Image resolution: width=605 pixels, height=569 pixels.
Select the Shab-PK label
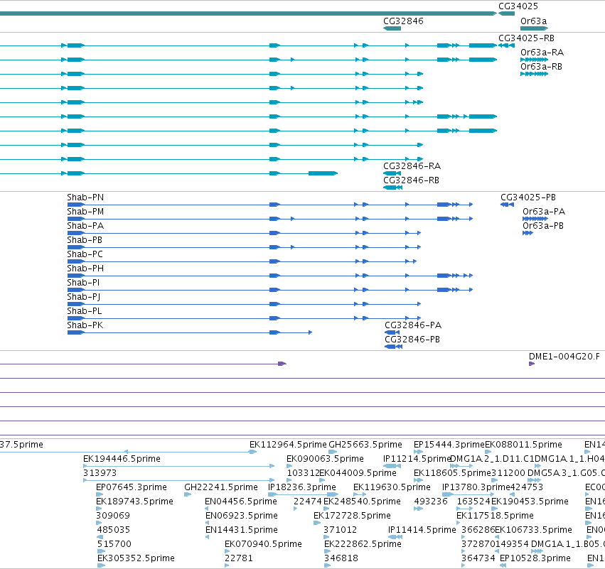85,326
